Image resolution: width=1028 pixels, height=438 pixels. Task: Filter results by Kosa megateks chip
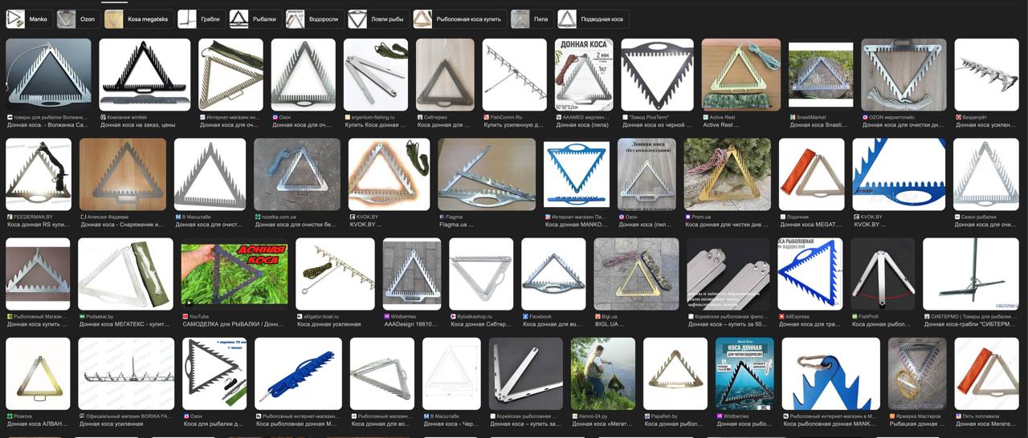point(138,18)
